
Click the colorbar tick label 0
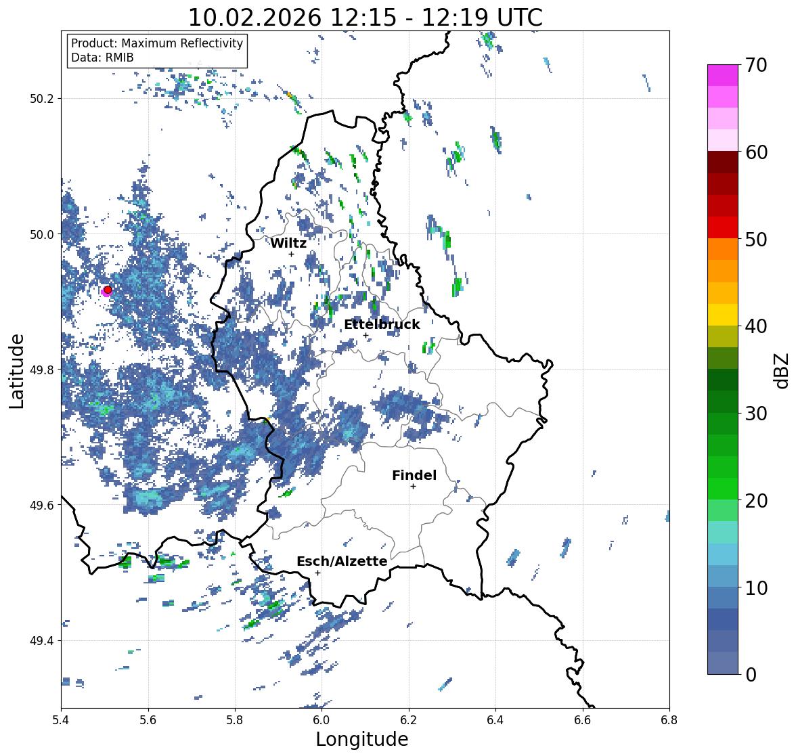[751, 675]
